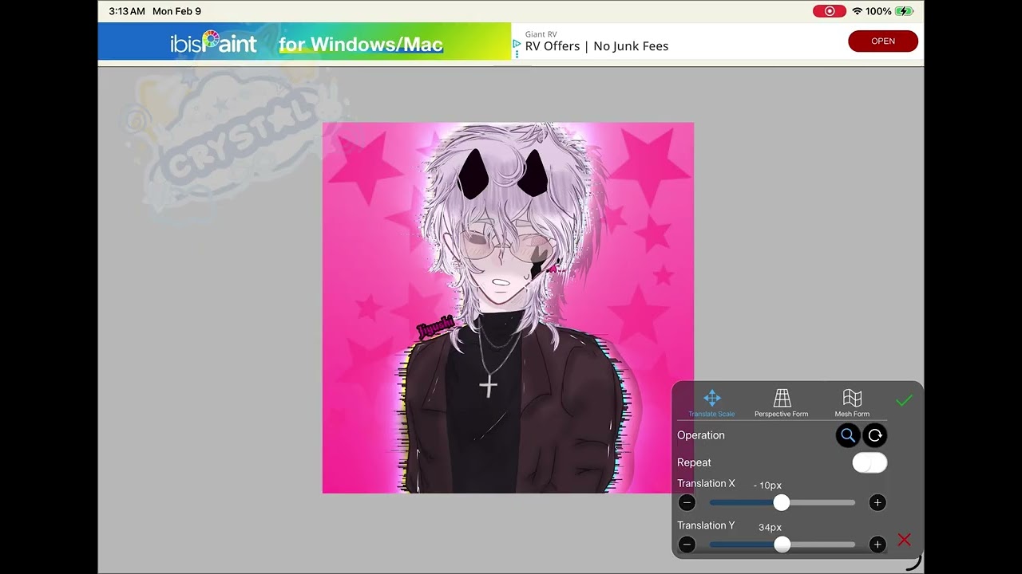1022x574 pixels.
Task: Click the 'Giant RV' advertiser text
Action: click(541, 34)
